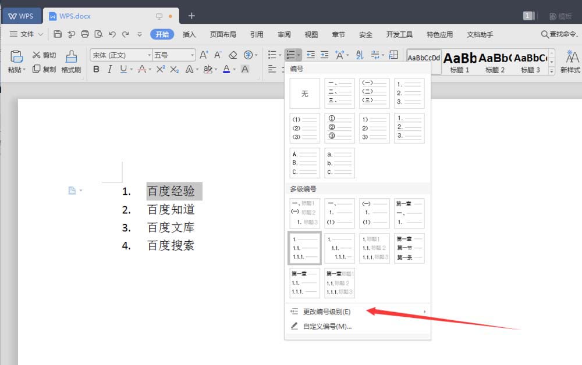The image size is (582, 365).
Task: Toggle bold formatting
Action: point(97,70)
